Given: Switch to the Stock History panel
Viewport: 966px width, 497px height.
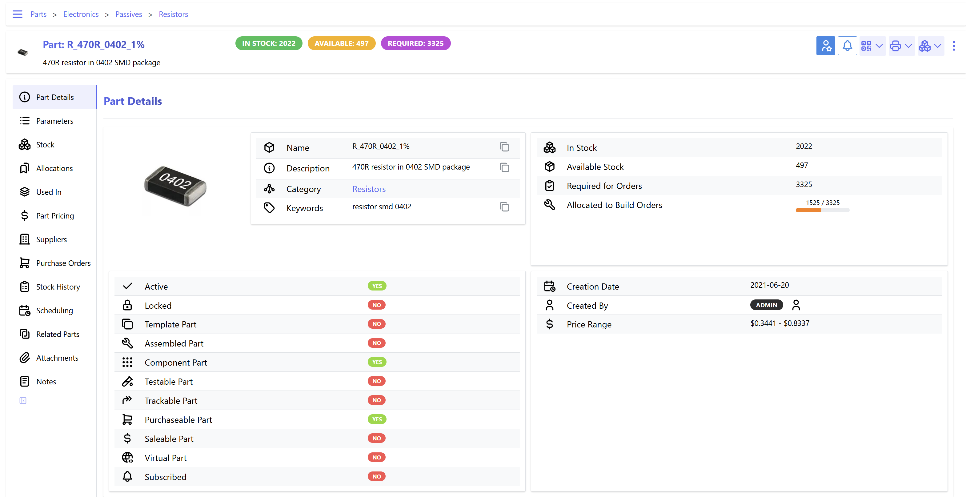Looking at the screenshot, I should [58, 287].
